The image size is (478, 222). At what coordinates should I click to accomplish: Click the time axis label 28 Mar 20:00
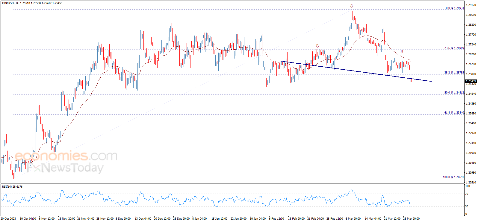(412, 219)
